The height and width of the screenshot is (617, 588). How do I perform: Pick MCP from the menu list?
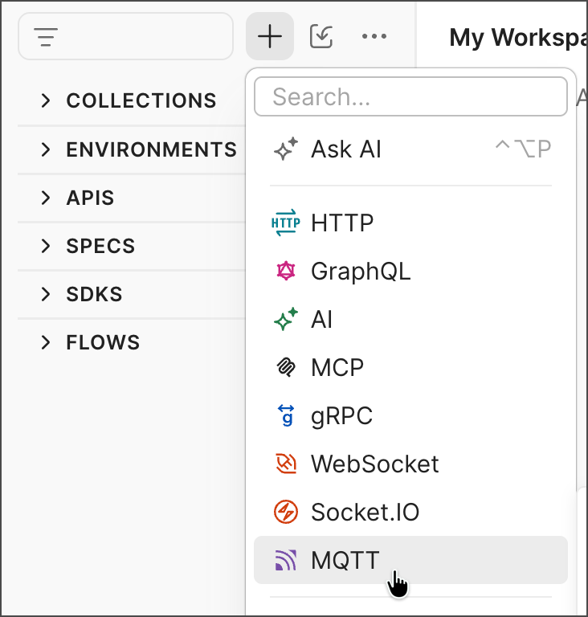pyautogui.click(x=411, y=367)
